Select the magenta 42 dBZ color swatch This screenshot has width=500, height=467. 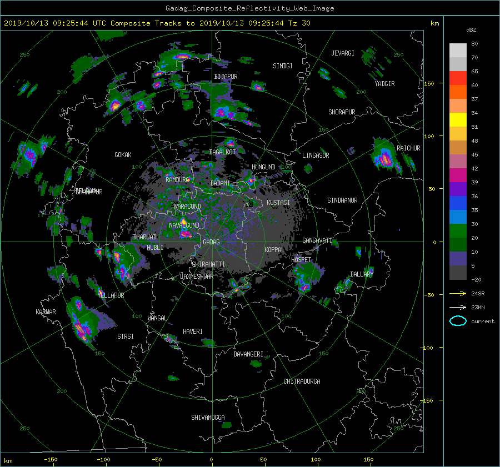[458, 175]
